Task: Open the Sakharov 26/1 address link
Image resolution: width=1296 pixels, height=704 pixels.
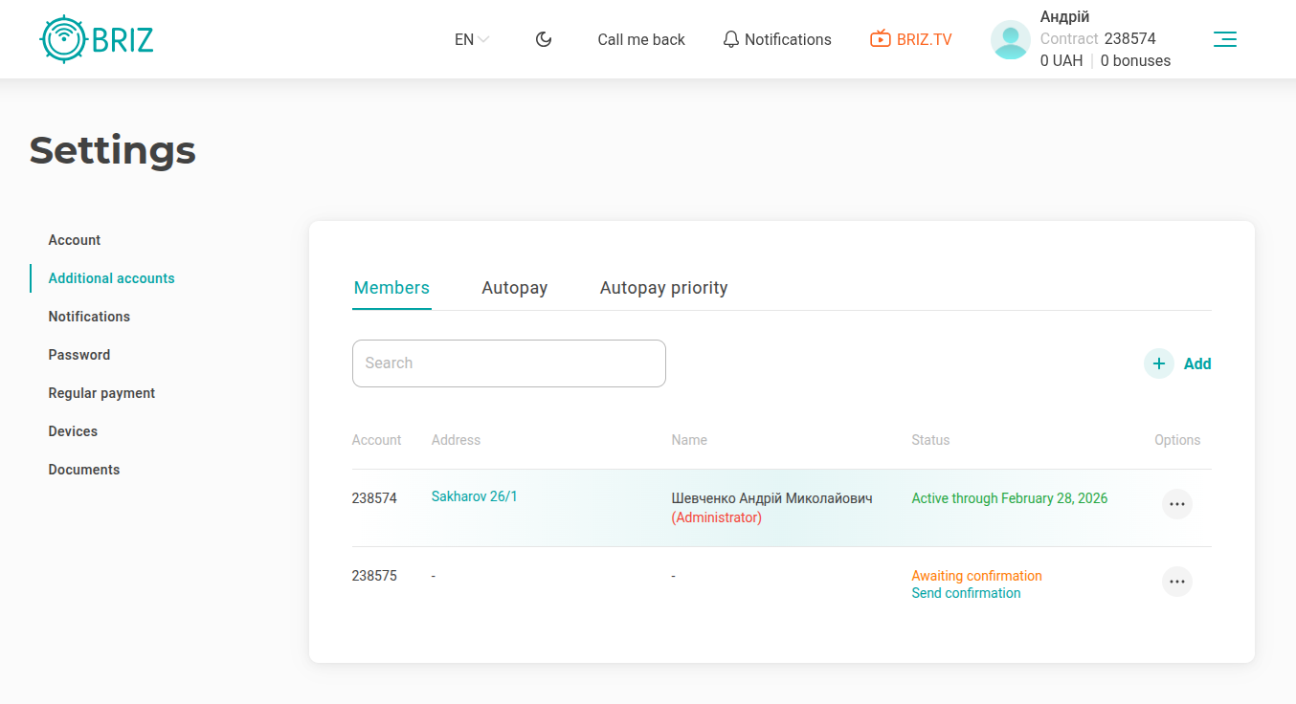Action: pos(474,496)
